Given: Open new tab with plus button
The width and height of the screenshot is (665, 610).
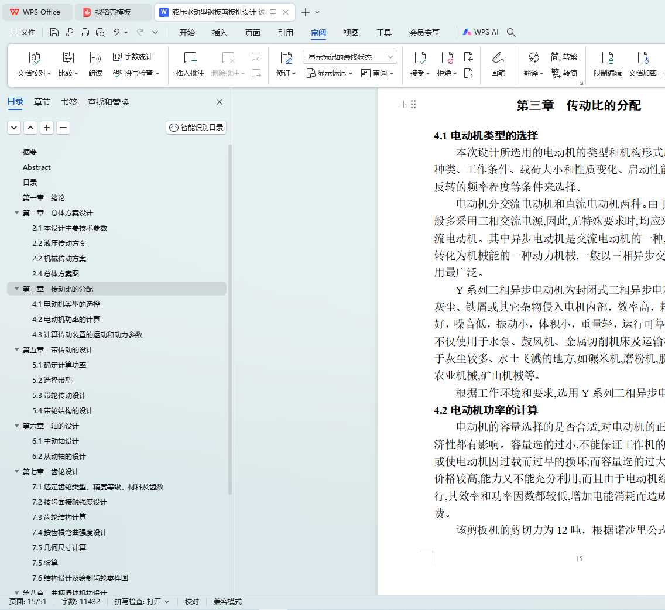Looking at the screenshot, I should [306, 12].
